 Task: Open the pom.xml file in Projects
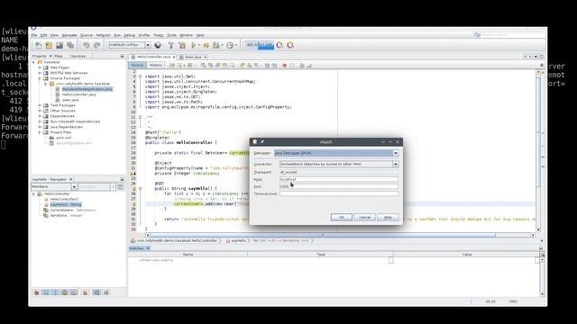(x=64, y=138)
